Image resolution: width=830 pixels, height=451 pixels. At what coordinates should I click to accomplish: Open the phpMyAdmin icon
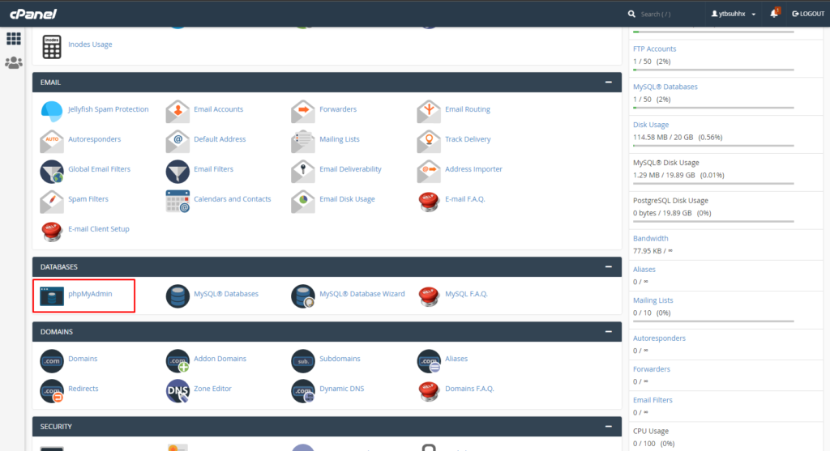tap(52, 295)
